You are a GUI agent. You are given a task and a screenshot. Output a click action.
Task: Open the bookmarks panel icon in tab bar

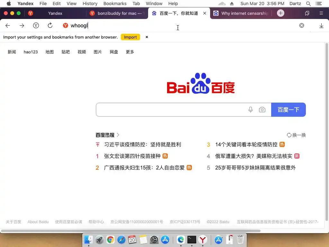pyautogui.click(x=307, y=13)
